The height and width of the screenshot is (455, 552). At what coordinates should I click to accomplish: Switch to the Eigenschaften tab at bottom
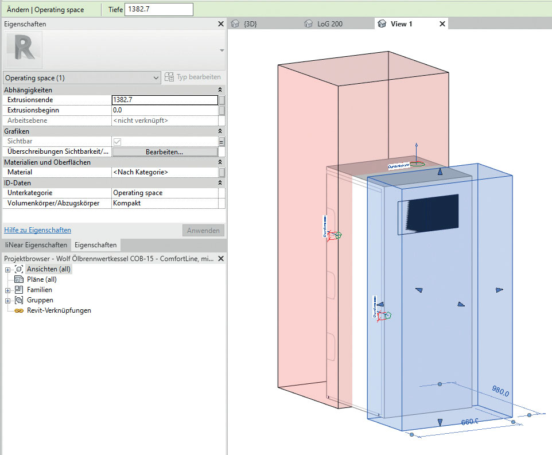pyautogui.click(x=95, y=245)
